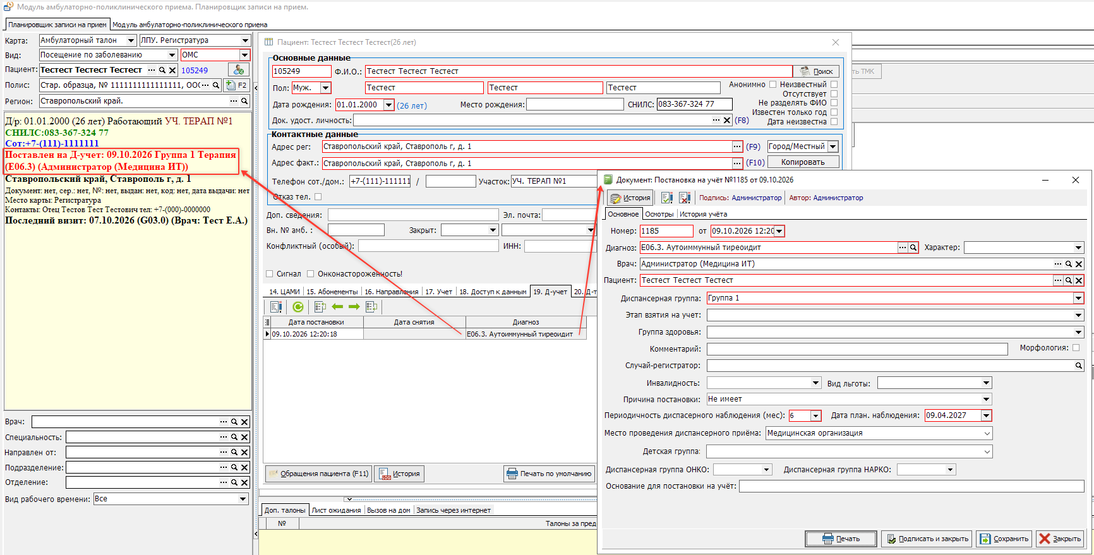Check the Анонимно checkbox
Screen dimensions: 1094x555
click(772, 84)
